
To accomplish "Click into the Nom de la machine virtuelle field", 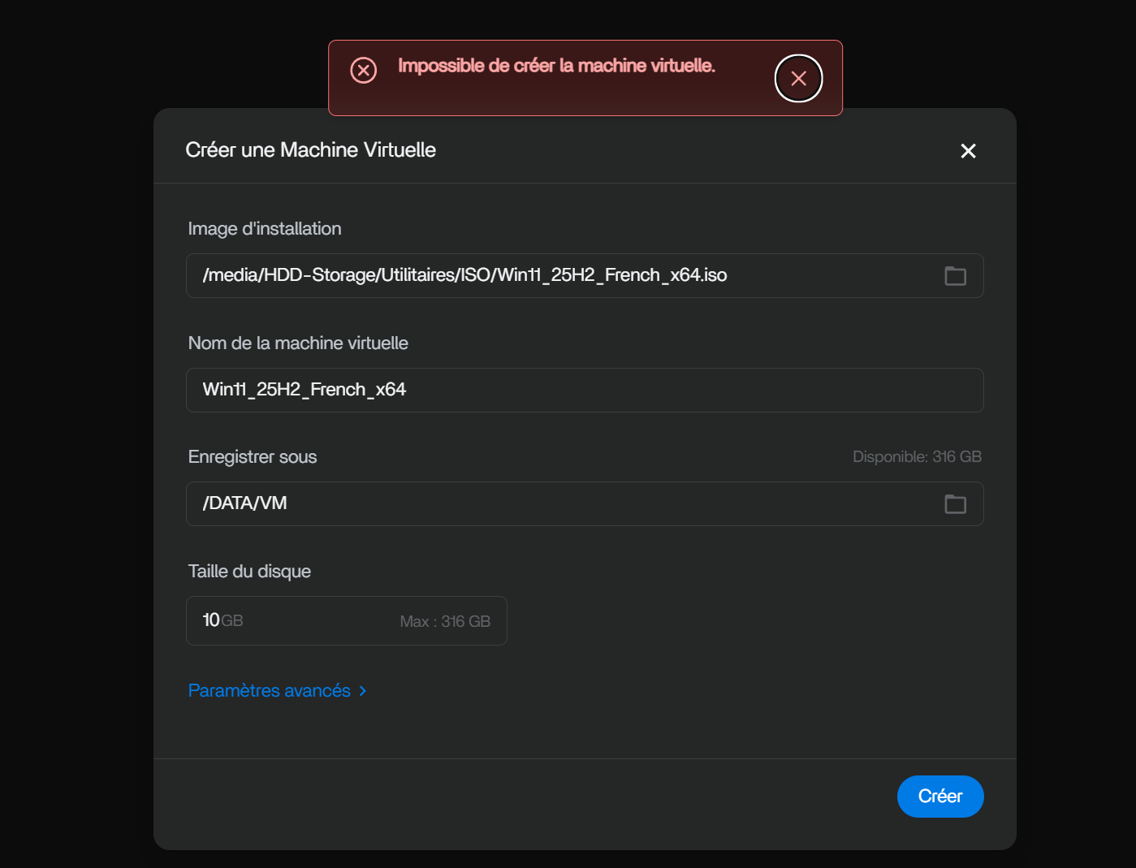I will (585, 390).
